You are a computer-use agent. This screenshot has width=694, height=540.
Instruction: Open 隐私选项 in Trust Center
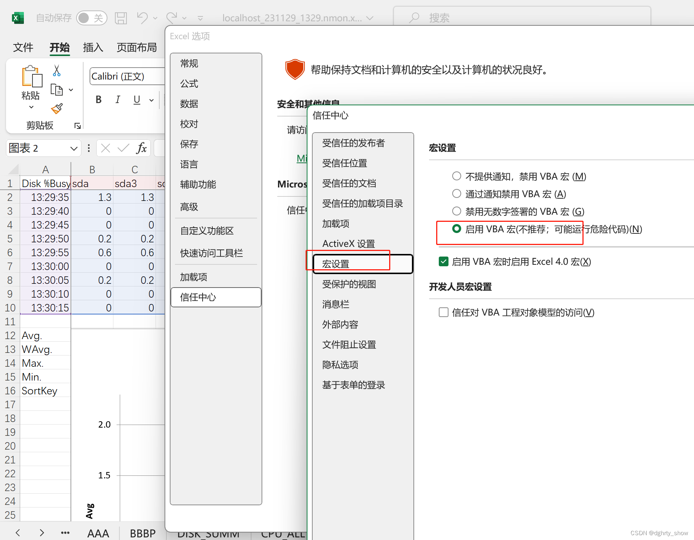click(x=363, y=365)
